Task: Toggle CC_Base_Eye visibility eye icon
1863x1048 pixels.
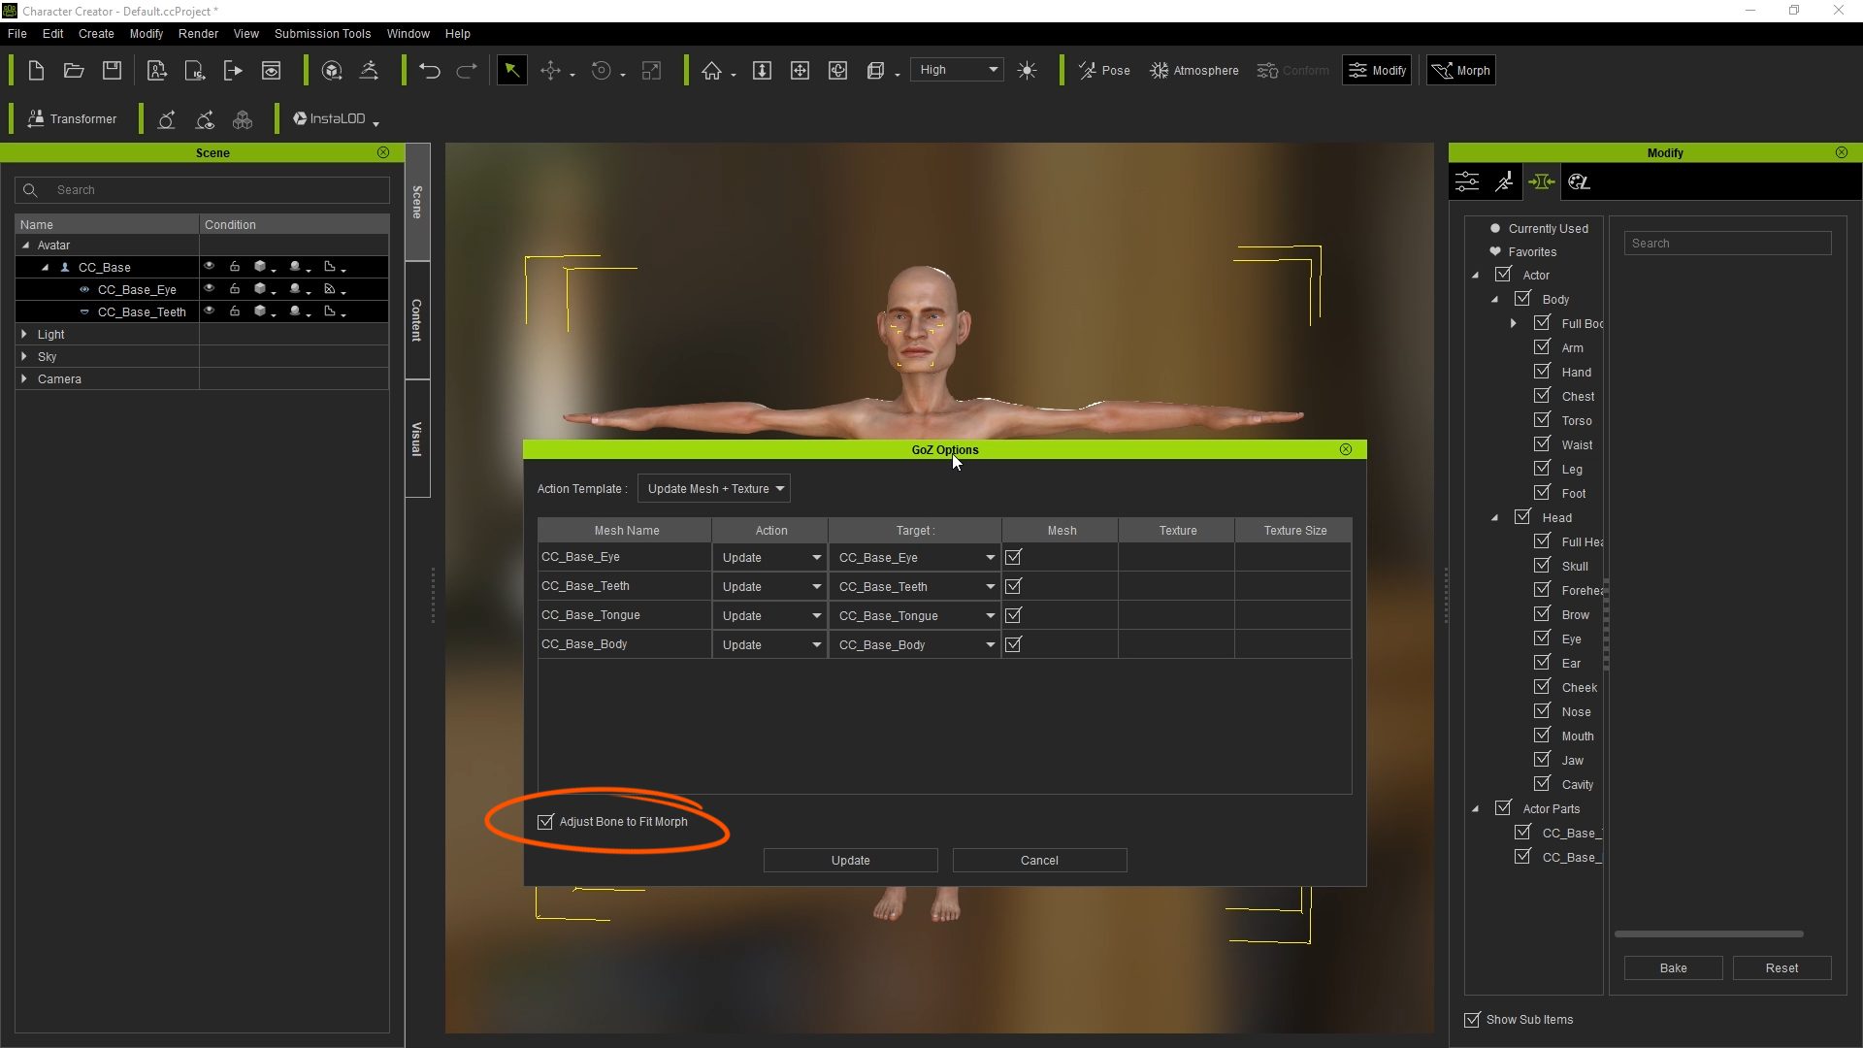Action: pos(209,289)
